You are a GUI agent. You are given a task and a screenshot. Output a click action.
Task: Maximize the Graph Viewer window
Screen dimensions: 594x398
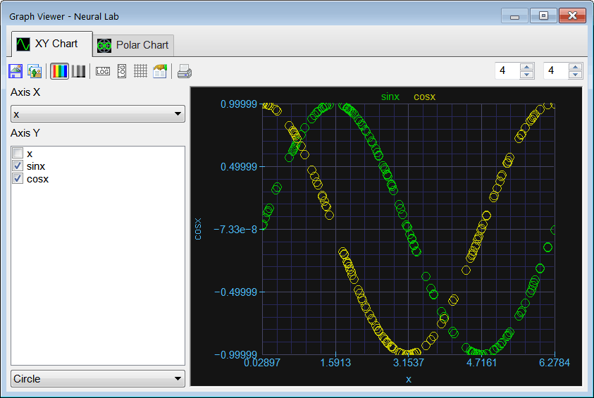pyautogui.click(x=543, y=16)
